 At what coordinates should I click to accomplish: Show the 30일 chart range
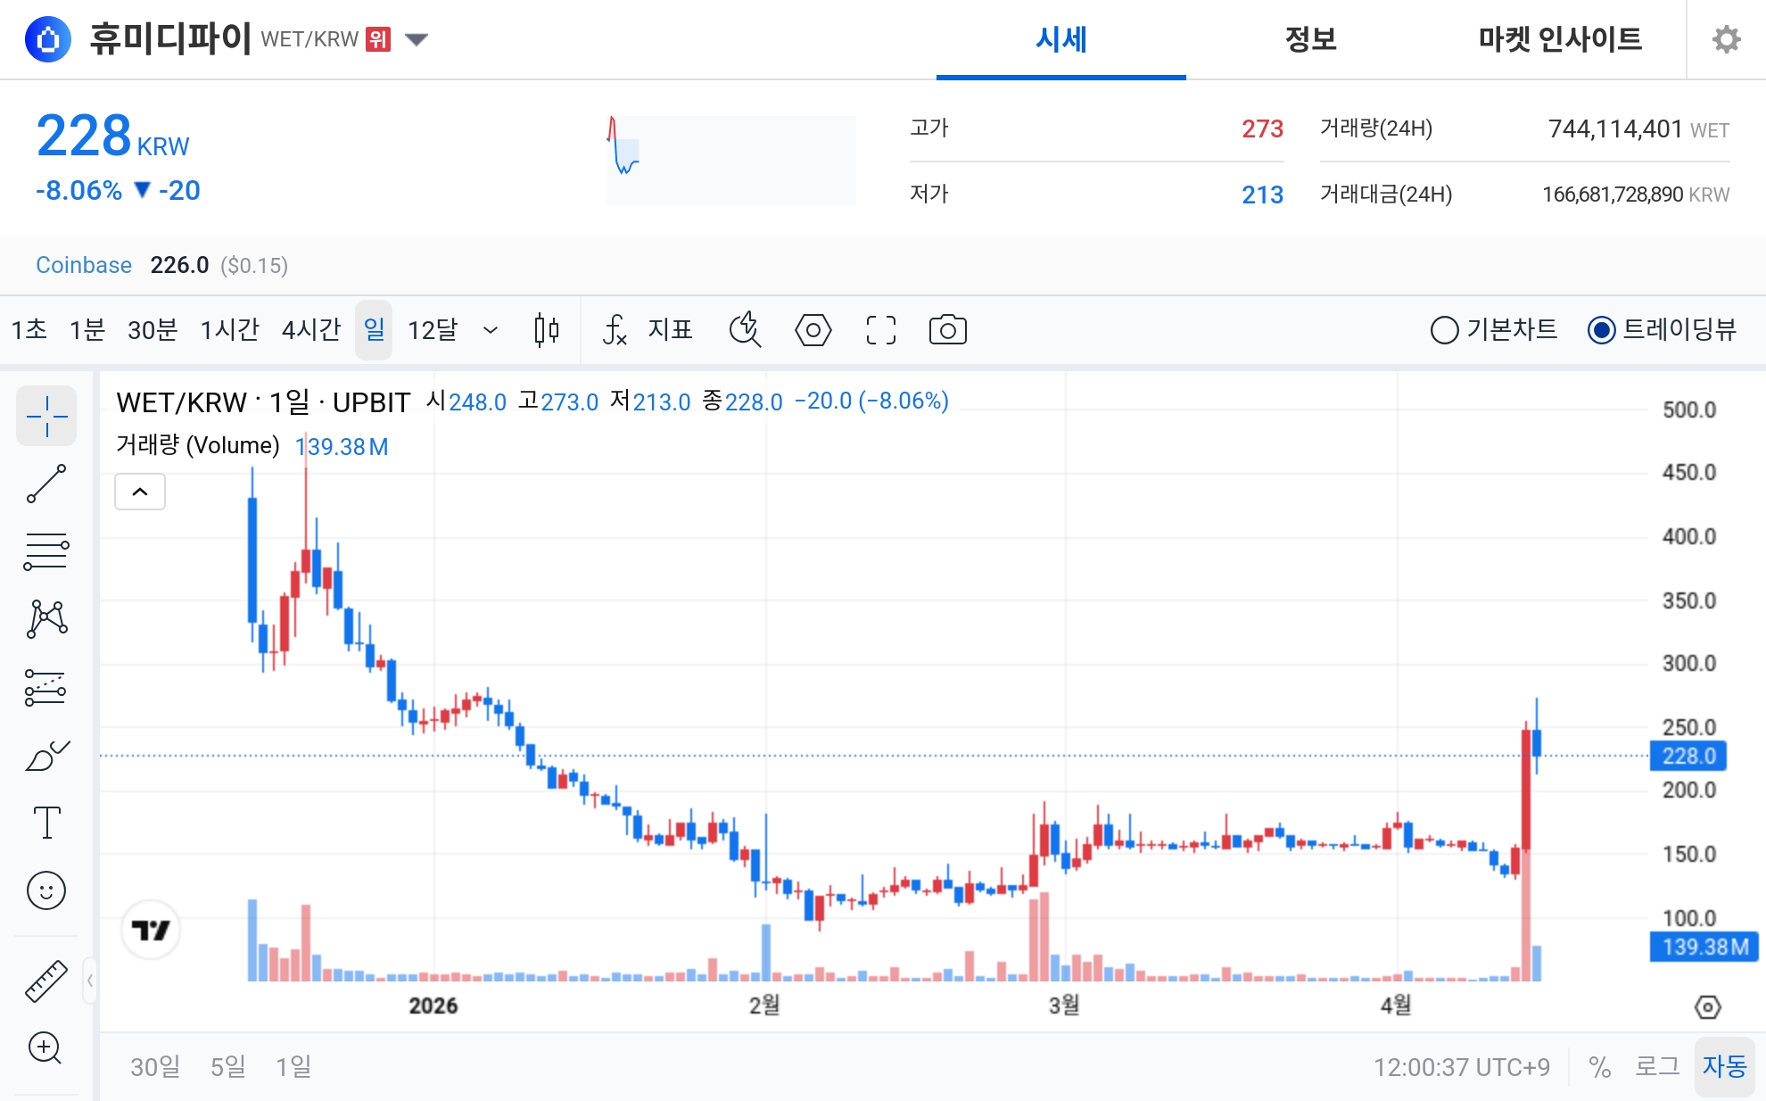tap(155, 1065)
